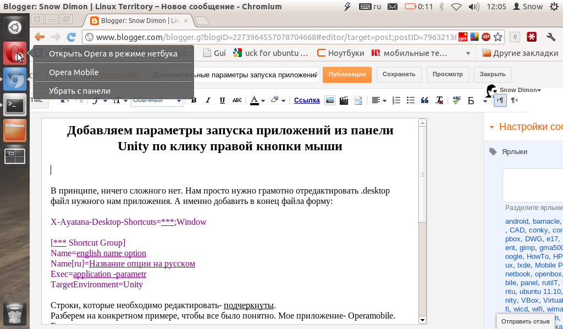
Task: Click the browser reload icon
Action: 71,37
